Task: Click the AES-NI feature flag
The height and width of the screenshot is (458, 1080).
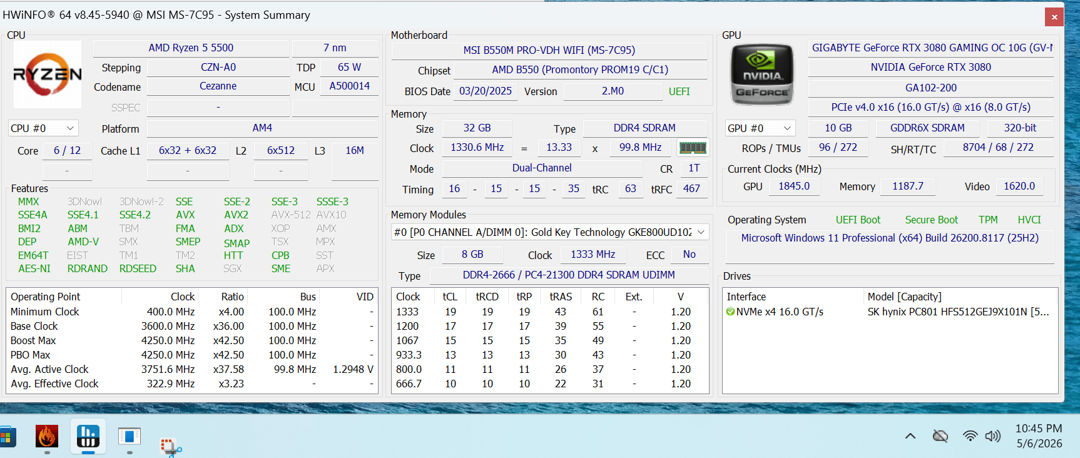Action: pos(34,269)
